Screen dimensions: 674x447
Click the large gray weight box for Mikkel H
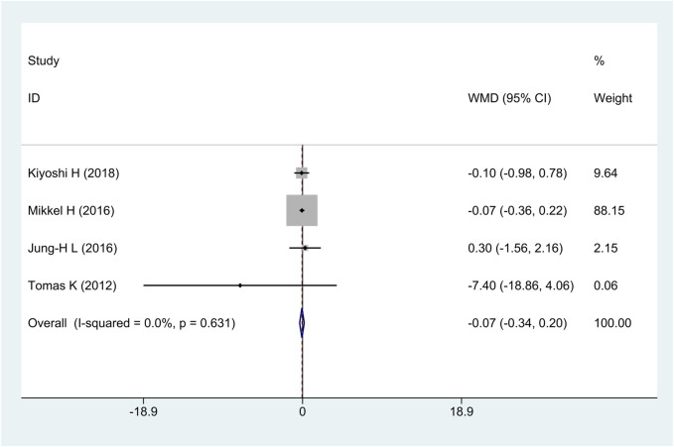[302, 210]
